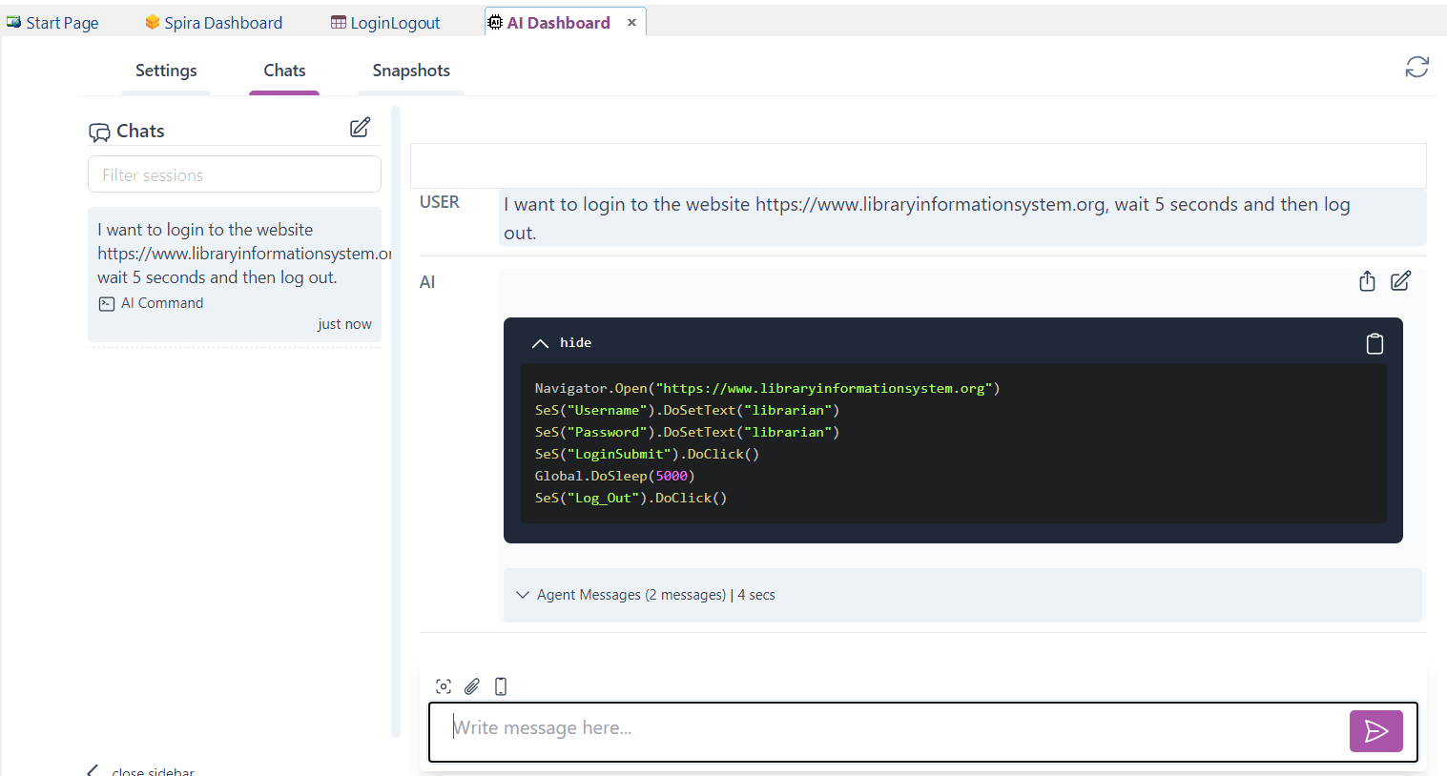1447x776 pixels.
Task: Select the mobile device icon near message input
Action: point(500,685)
